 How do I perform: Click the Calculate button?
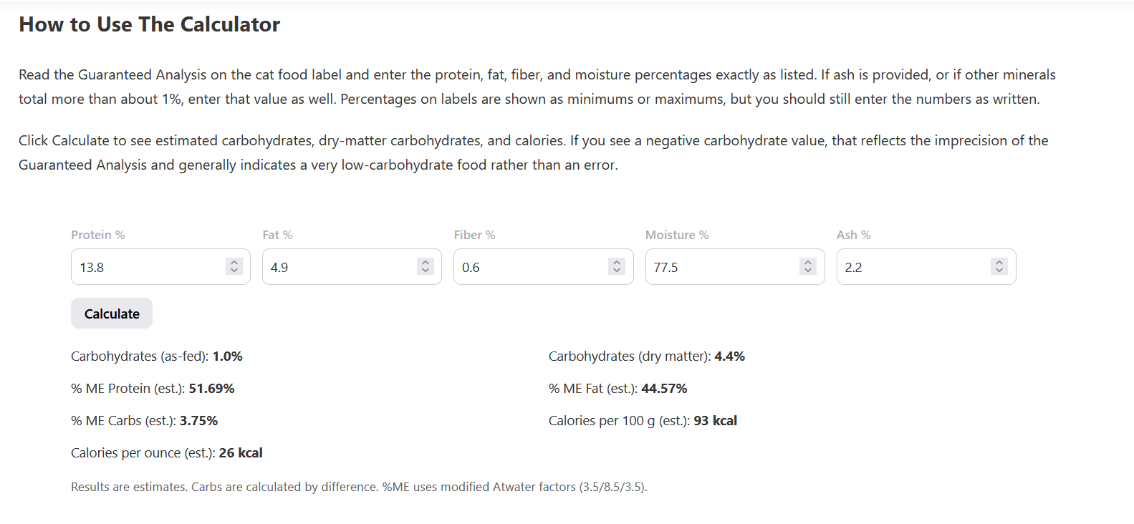111,314
